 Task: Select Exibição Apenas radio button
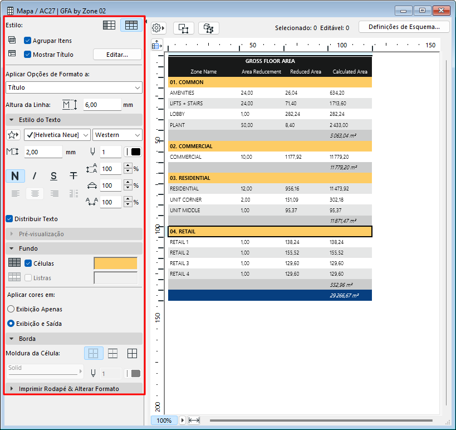pyautogui.click(x=11, y=309)
